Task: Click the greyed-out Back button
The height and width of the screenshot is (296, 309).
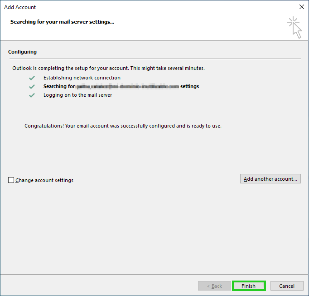Action: click(214, 286)
